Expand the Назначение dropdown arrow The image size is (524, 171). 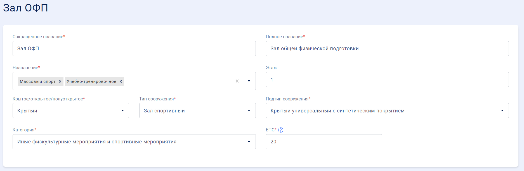coord(249,81)
